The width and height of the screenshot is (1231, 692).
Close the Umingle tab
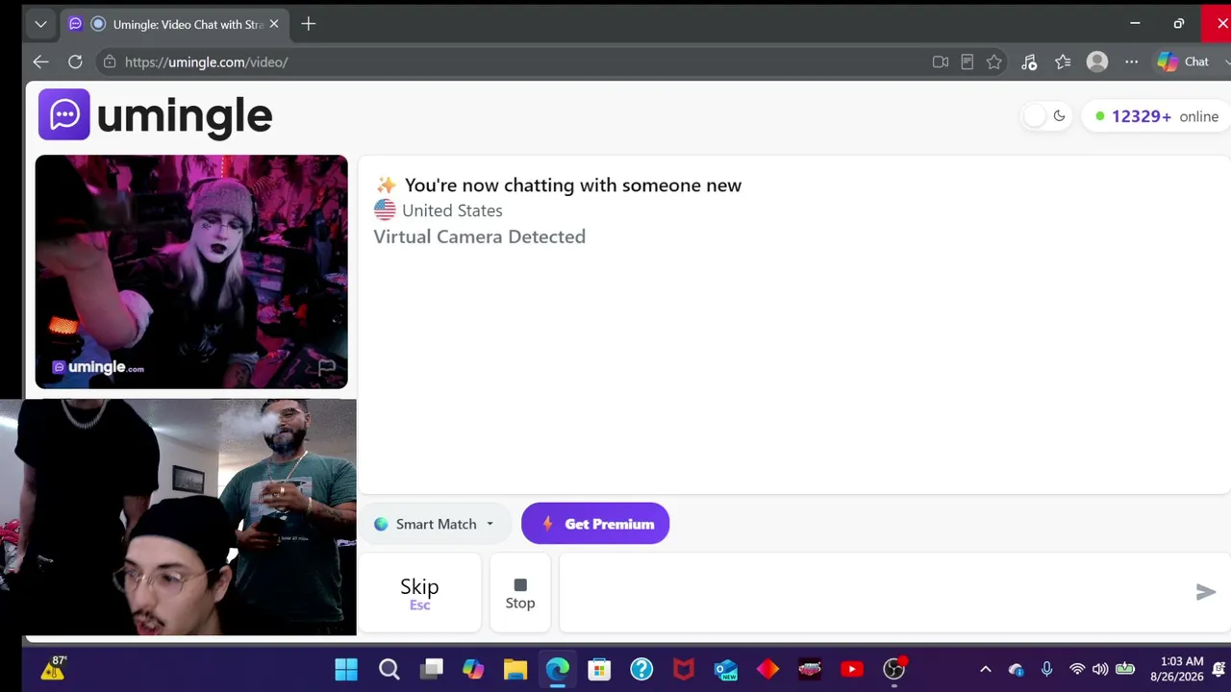tap(274, 24)
